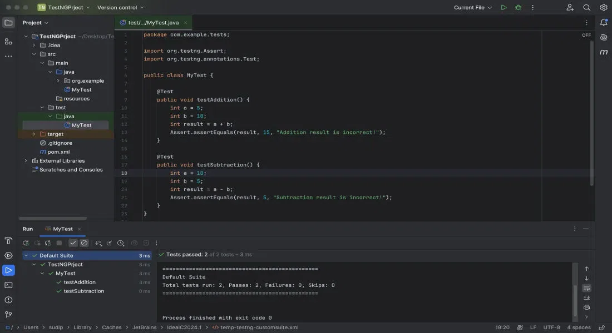
Task: Expand the org.example package
Action: click(58, 80)
